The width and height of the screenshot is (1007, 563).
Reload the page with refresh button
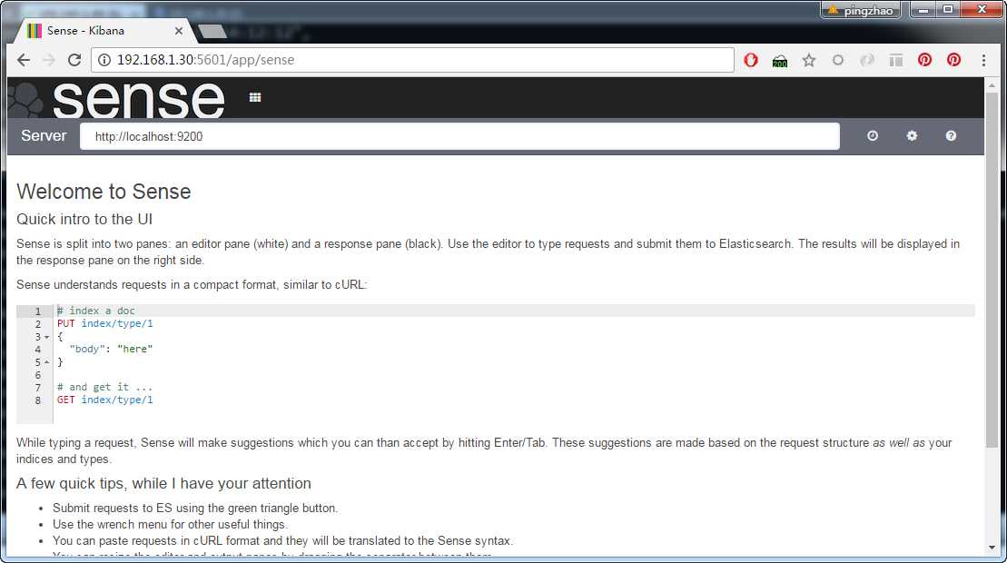point(74,60)
